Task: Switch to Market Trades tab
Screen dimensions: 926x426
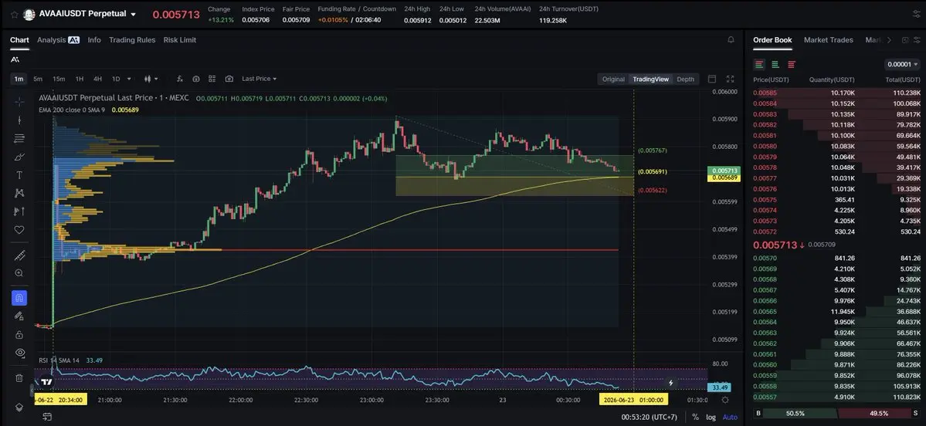Action: 828,39
